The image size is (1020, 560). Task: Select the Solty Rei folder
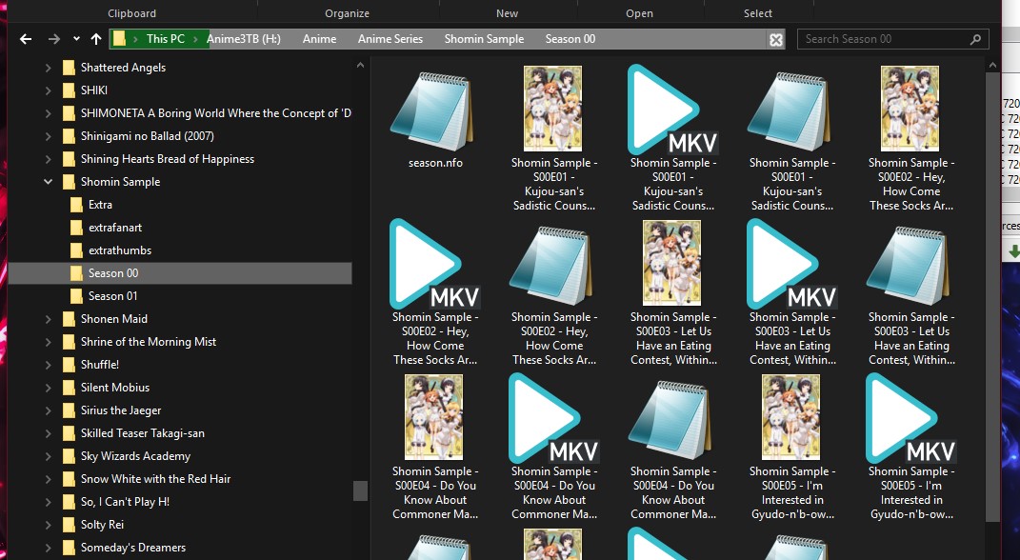102,524
